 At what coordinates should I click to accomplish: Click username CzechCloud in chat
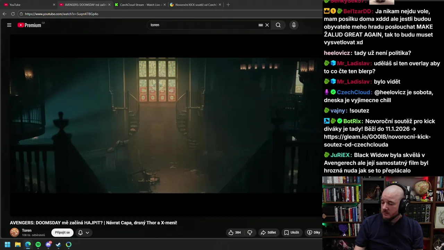click(x=353, y=92)
